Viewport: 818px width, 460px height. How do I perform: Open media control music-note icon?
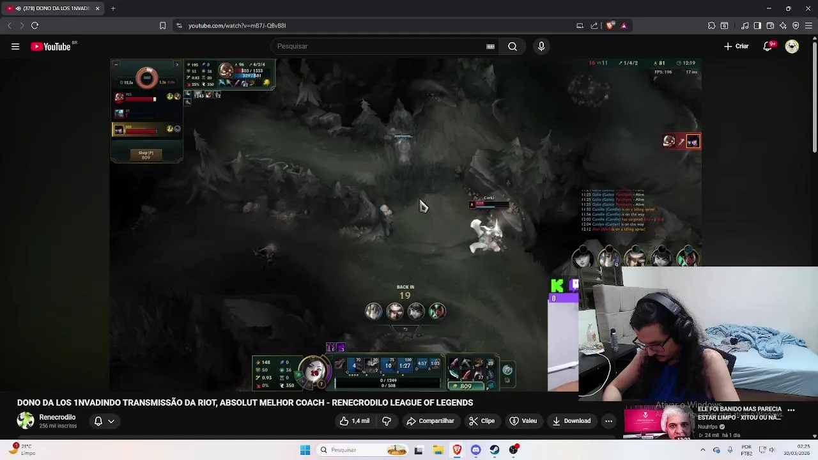[x=745, y=26]
